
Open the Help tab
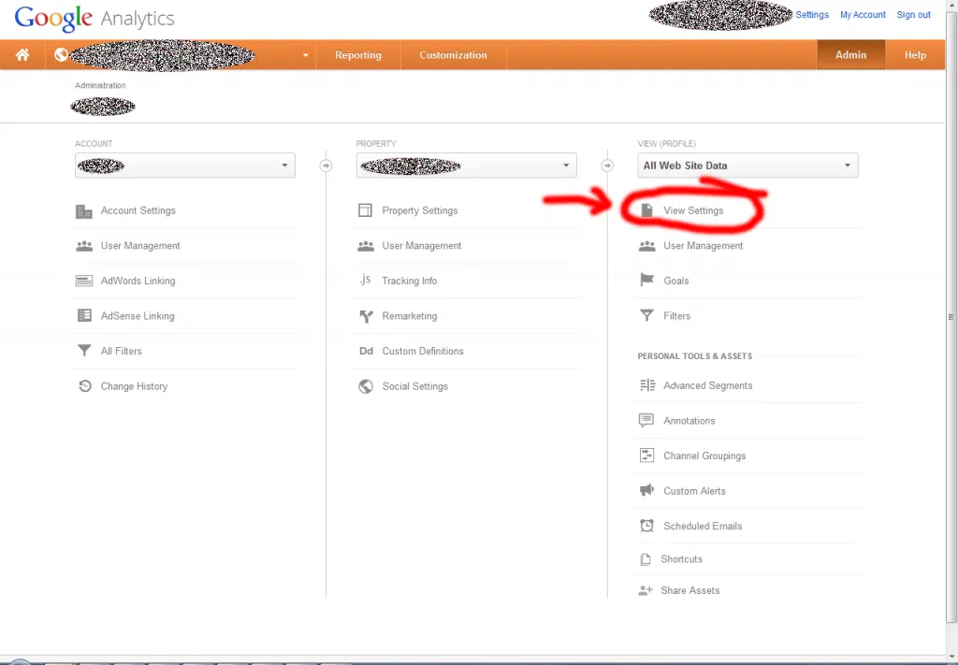(x=915, y=55)
